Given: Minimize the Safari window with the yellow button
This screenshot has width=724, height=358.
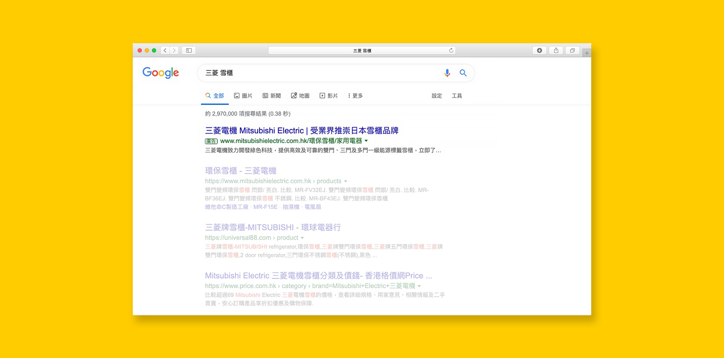Looking at the screenshot, I should tap(147, 50).
